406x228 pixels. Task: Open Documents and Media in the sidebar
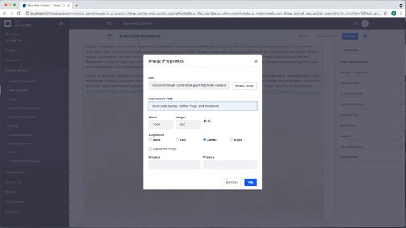[x=24, y=108]
